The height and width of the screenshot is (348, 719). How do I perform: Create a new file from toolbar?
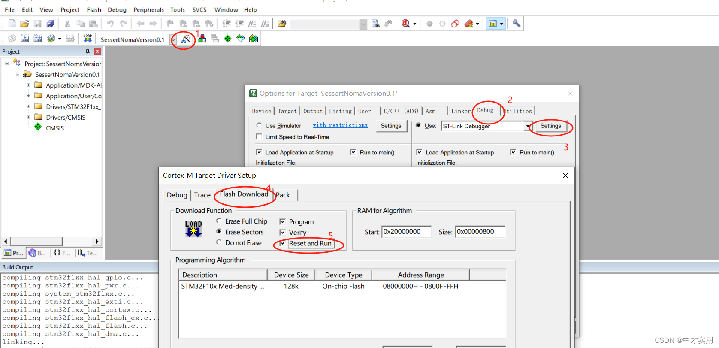click(12, 24)
